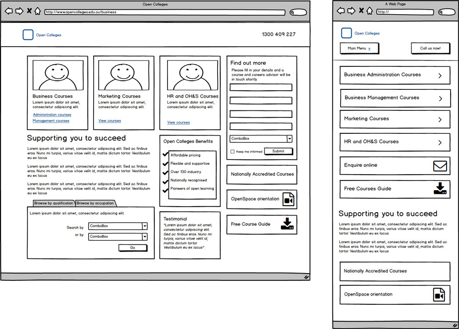
Task: Click checkmark next to Flexible and supportive
Action: click(x=165, y=164)
